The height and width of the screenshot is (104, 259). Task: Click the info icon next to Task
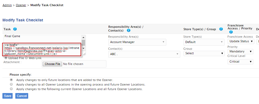click(x=15, y=29)
